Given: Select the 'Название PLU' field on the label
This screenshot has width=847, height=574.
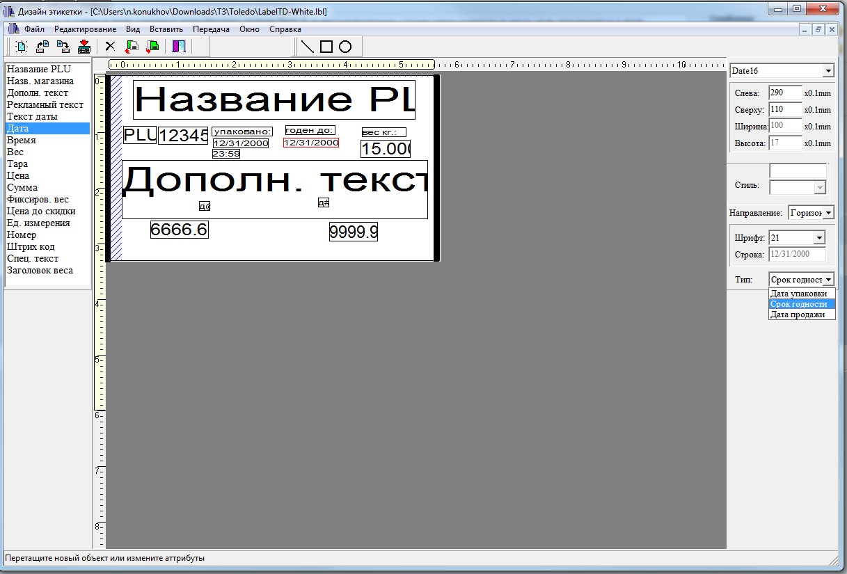Looking at the screenshot, I should coord(274,99).
